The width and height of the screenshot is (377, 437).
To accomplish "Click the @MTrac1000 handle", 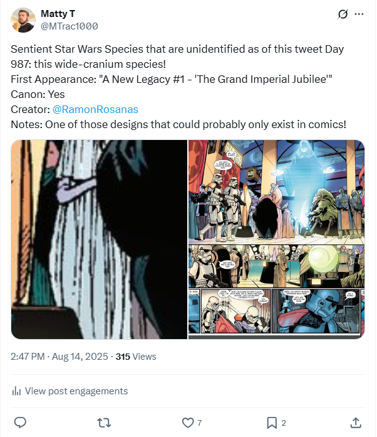I will (69, 26).
